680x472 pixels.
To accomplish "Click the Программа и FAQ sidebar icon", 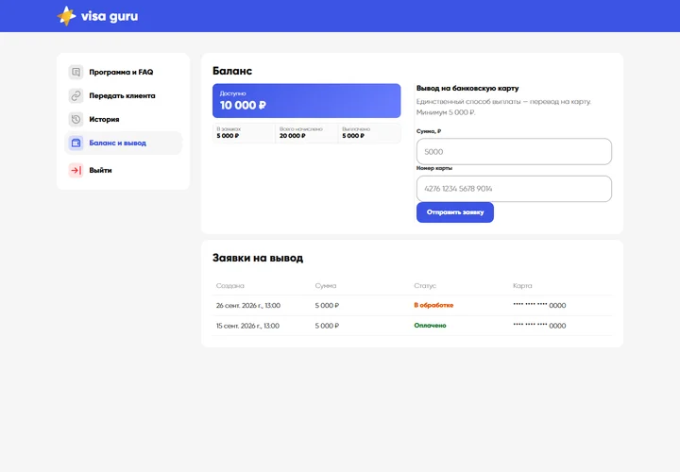I will point(76,72).
